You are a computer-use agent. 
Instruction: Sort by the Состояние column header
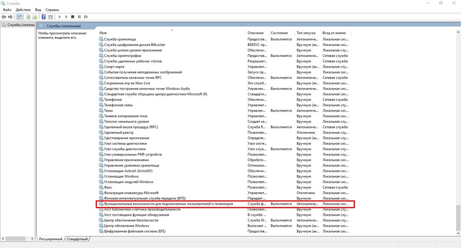pyautogui.click(x=279, y=33)
